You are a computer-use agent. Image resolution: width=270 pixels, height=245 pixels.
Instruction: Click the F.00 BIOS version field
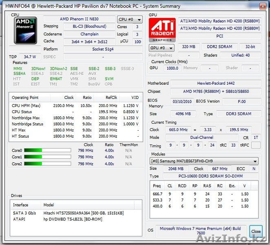point(242,102)
